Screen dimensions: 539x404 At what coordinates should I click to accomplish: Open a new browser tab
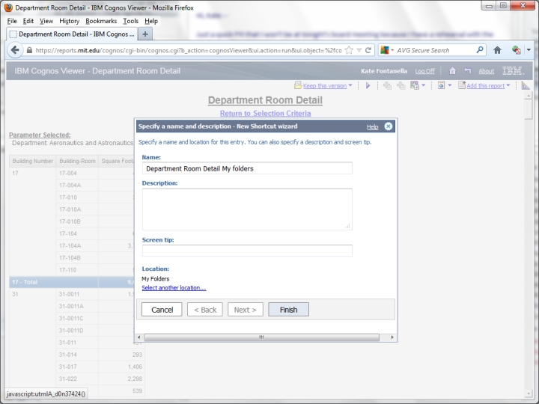(145, 34)
